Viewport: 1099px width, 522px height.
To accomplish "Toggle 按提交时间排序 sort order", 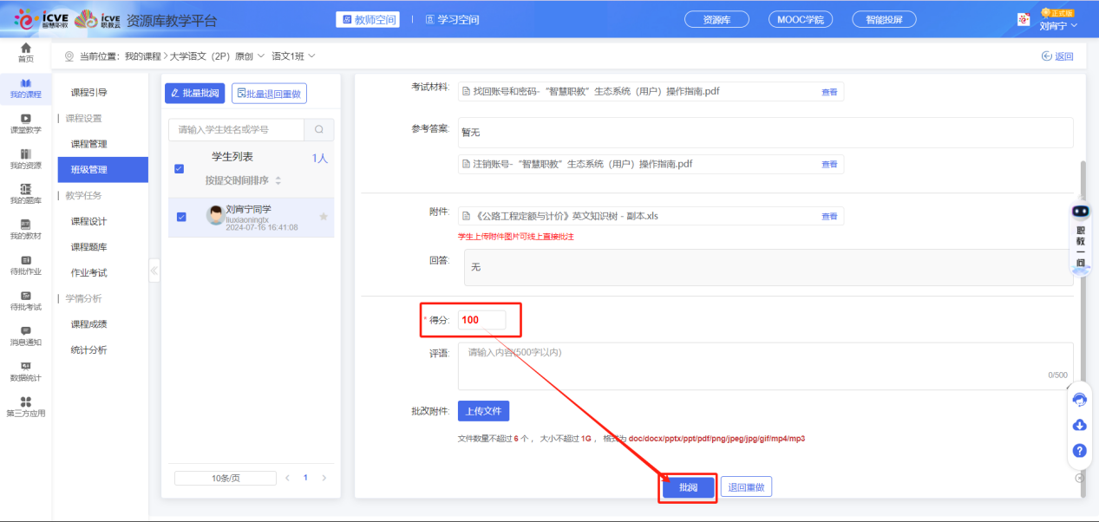I will click(243, 180).
